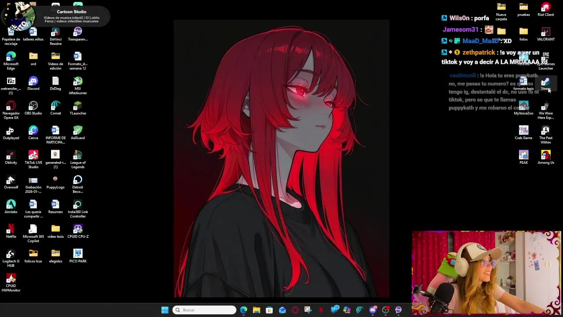
Task: Open the Formato semana 12 document
Action: click(77, 61)
